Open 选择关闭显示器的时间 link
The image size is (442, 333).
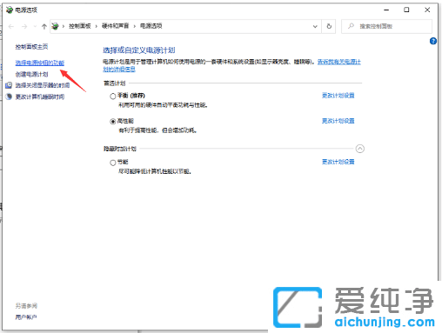(43, 85)
